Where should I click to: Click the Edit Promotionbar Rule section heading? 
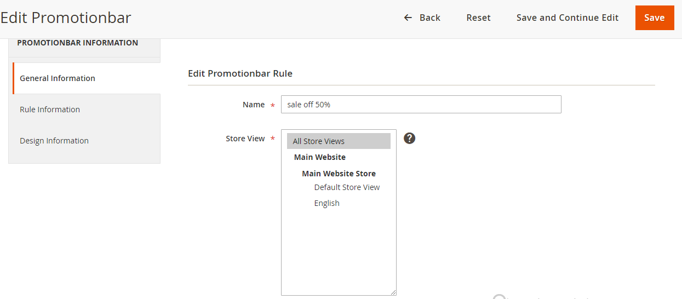click(x=240, y=73)
